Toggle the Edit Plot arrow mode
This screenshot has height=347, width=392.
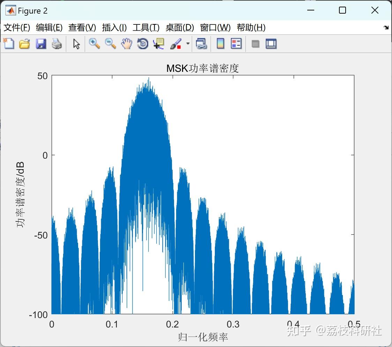pos(76,44)
